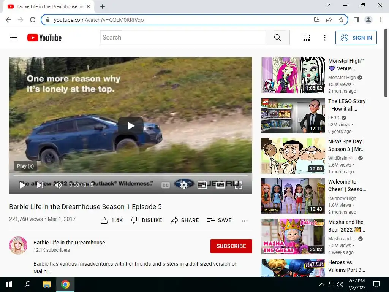The image size is (389, 292).
Task: Open Chrome three-dot menu
Action: coord(381,20)
